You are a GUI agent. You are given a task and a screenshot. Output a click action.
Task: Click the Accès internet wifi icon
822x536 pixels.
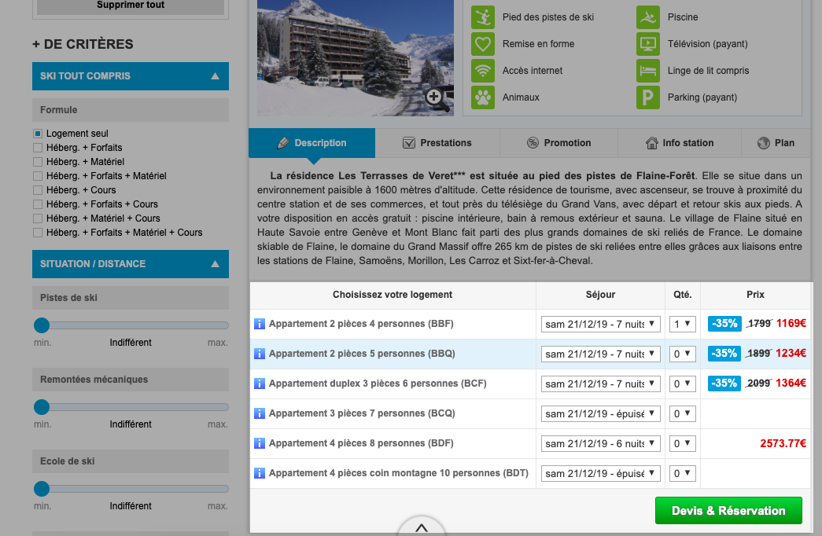[x=483, y=71]
